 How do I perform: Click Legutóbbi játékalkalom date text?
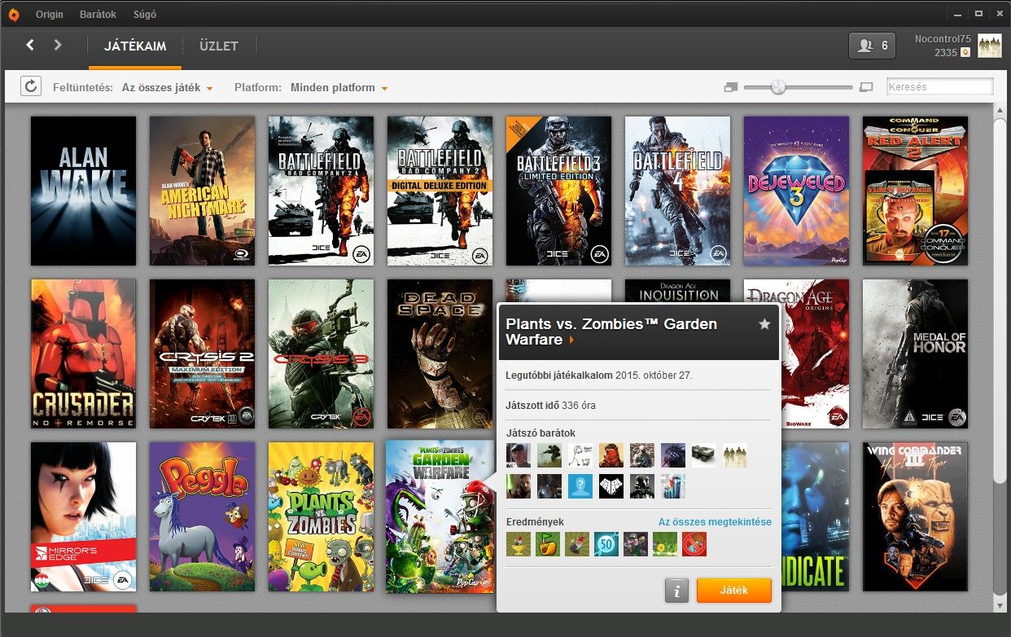point(599,376)
